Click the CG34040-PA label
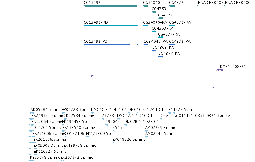This screenshot has height=162, width=255. pyautogui.click(x=156, y=41)
